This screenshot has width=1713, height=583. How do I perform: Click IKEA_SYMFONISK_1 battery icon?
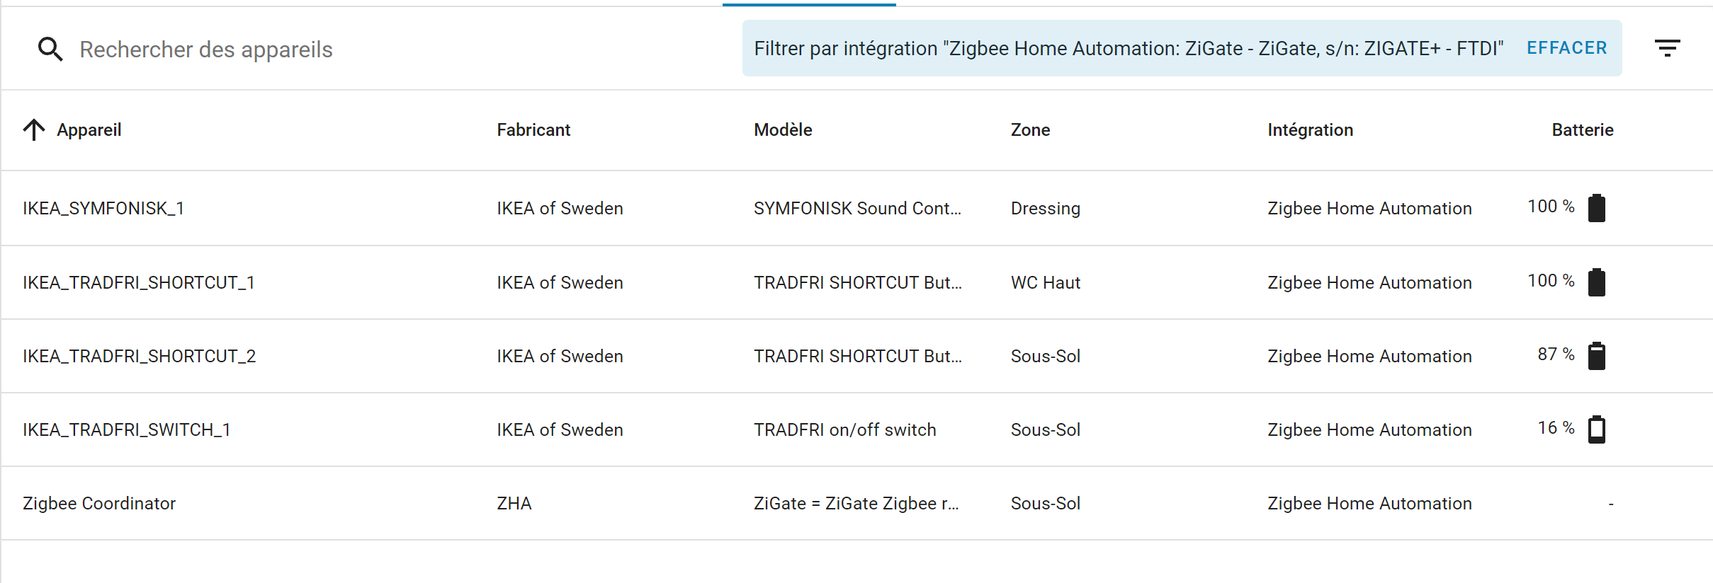tap(1597, 208)
